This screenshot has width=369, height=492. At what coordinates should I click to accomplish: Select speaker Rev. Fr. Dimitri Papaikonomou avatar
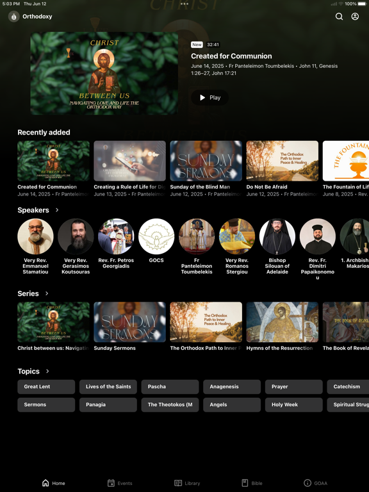[x=318, y=236]
